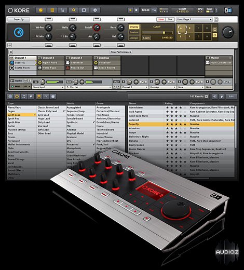
Task: Click the plug icon in browser toolbar
Action: (x=31, y=97)
